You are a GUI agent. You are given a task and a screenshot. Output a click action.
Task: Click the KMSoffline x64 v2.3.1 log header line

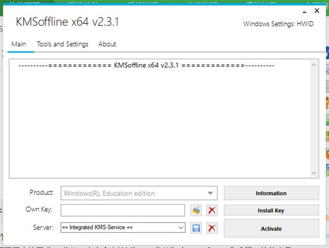[146, 65]
